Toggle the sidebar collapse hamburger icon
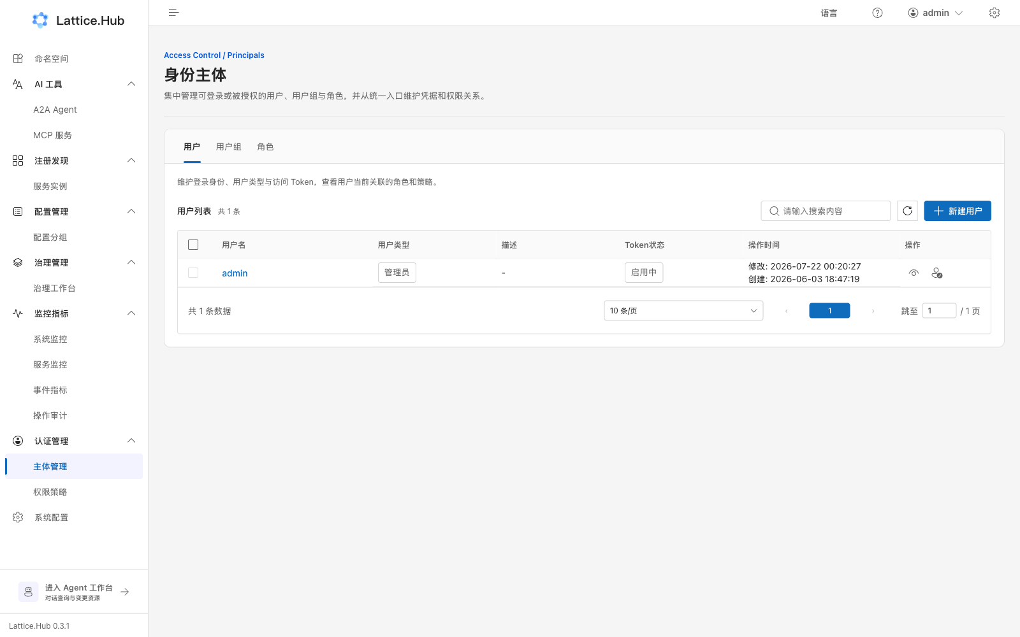Viewport: 1020px width, 637px height. pyautogui.click(x=173, y=13)
